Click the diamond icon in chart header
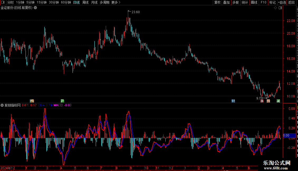Image resolution: width=298 pixels, height=171 pixels. [x=275, y=8]
